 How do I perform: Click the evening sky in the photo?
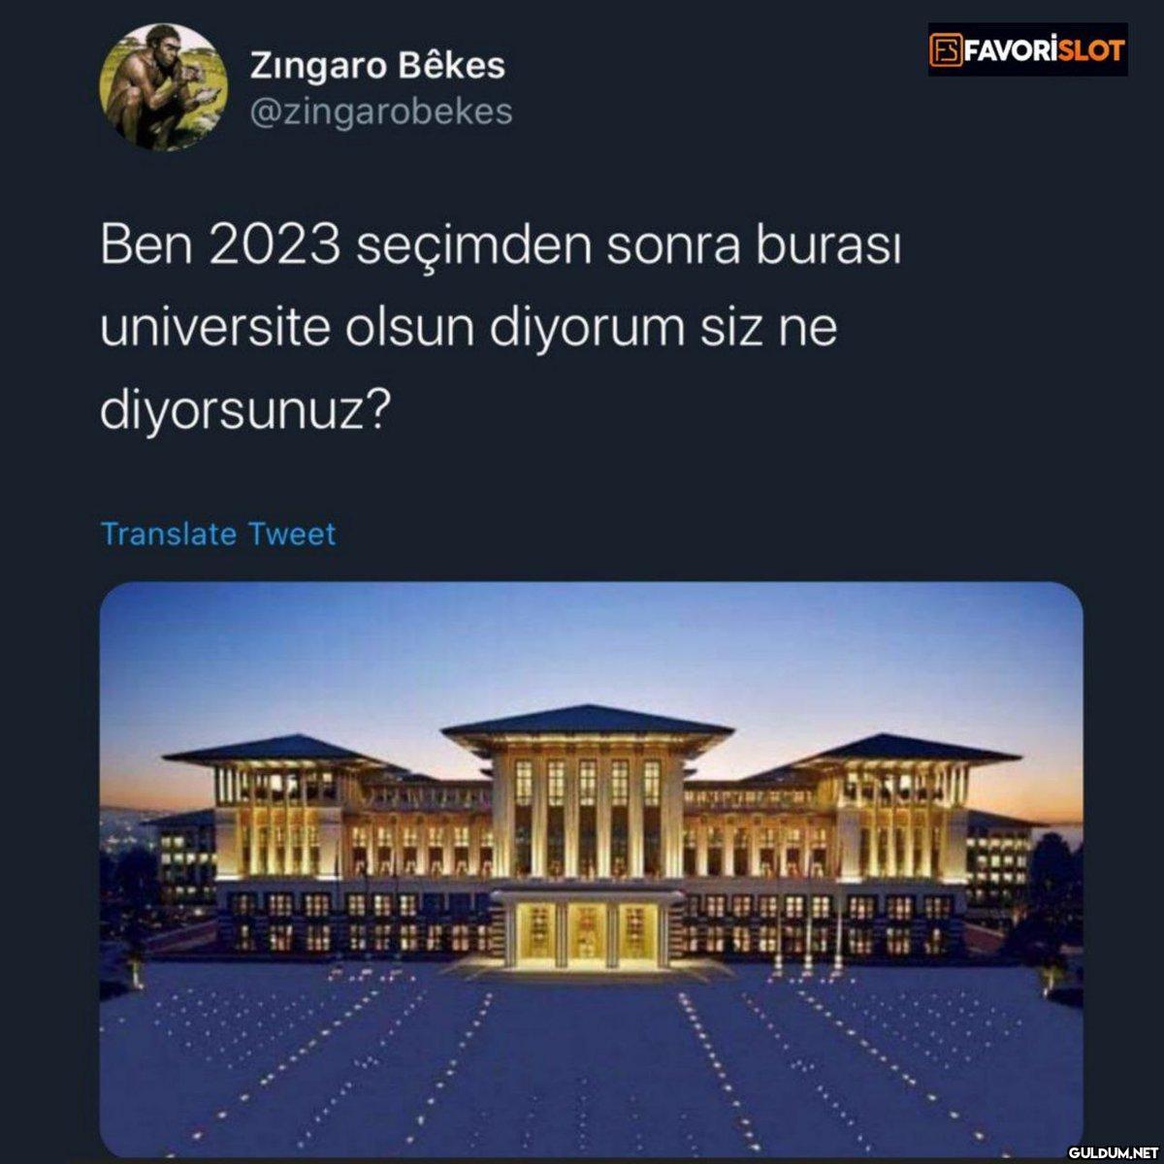[592, 640]
